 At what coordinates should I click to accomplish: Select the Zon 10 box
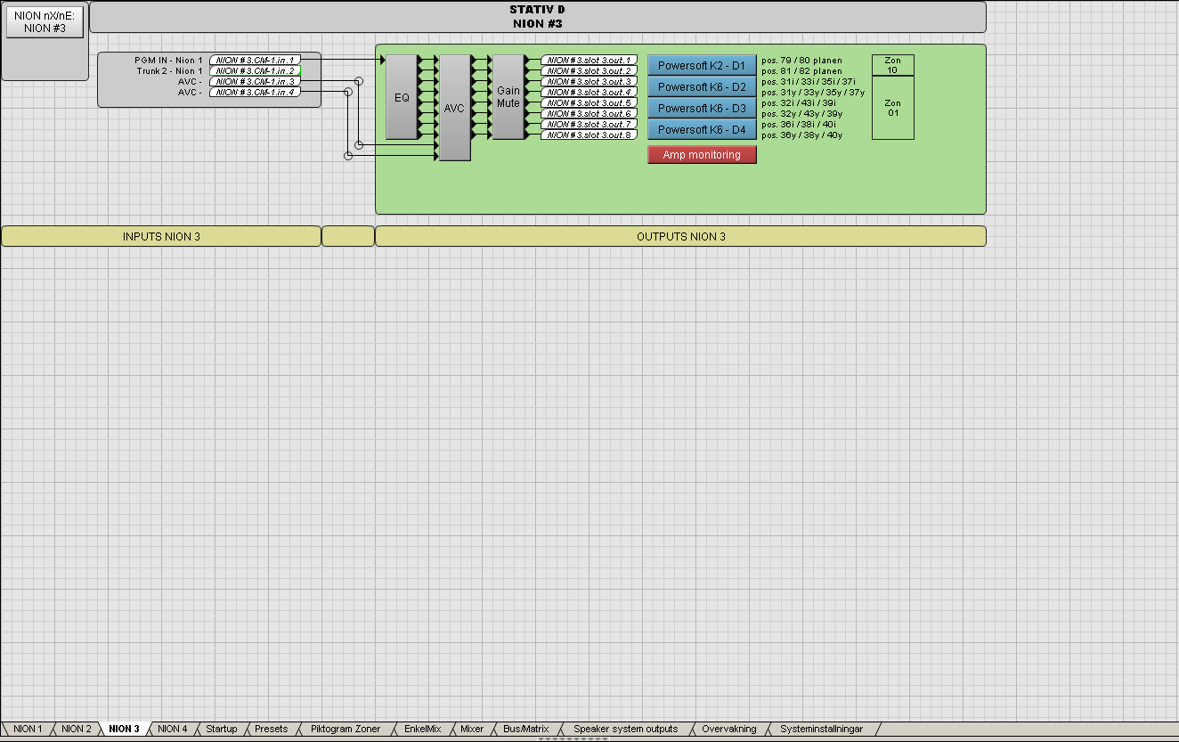[892, 65]
